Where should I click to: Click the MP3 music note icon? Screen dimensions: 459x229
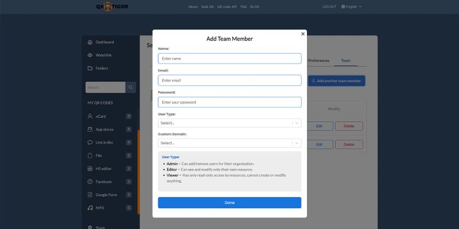90,208
